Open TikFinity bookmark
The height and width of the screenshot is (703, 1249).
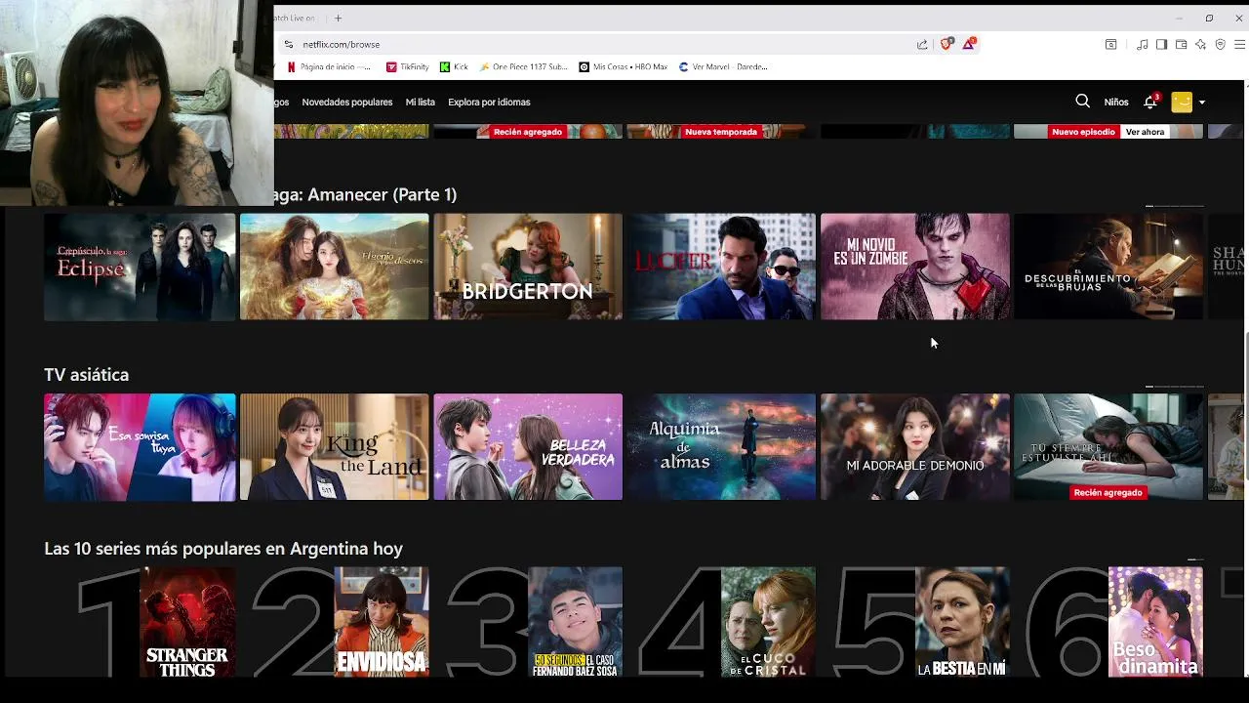click(x=408, y=66)
